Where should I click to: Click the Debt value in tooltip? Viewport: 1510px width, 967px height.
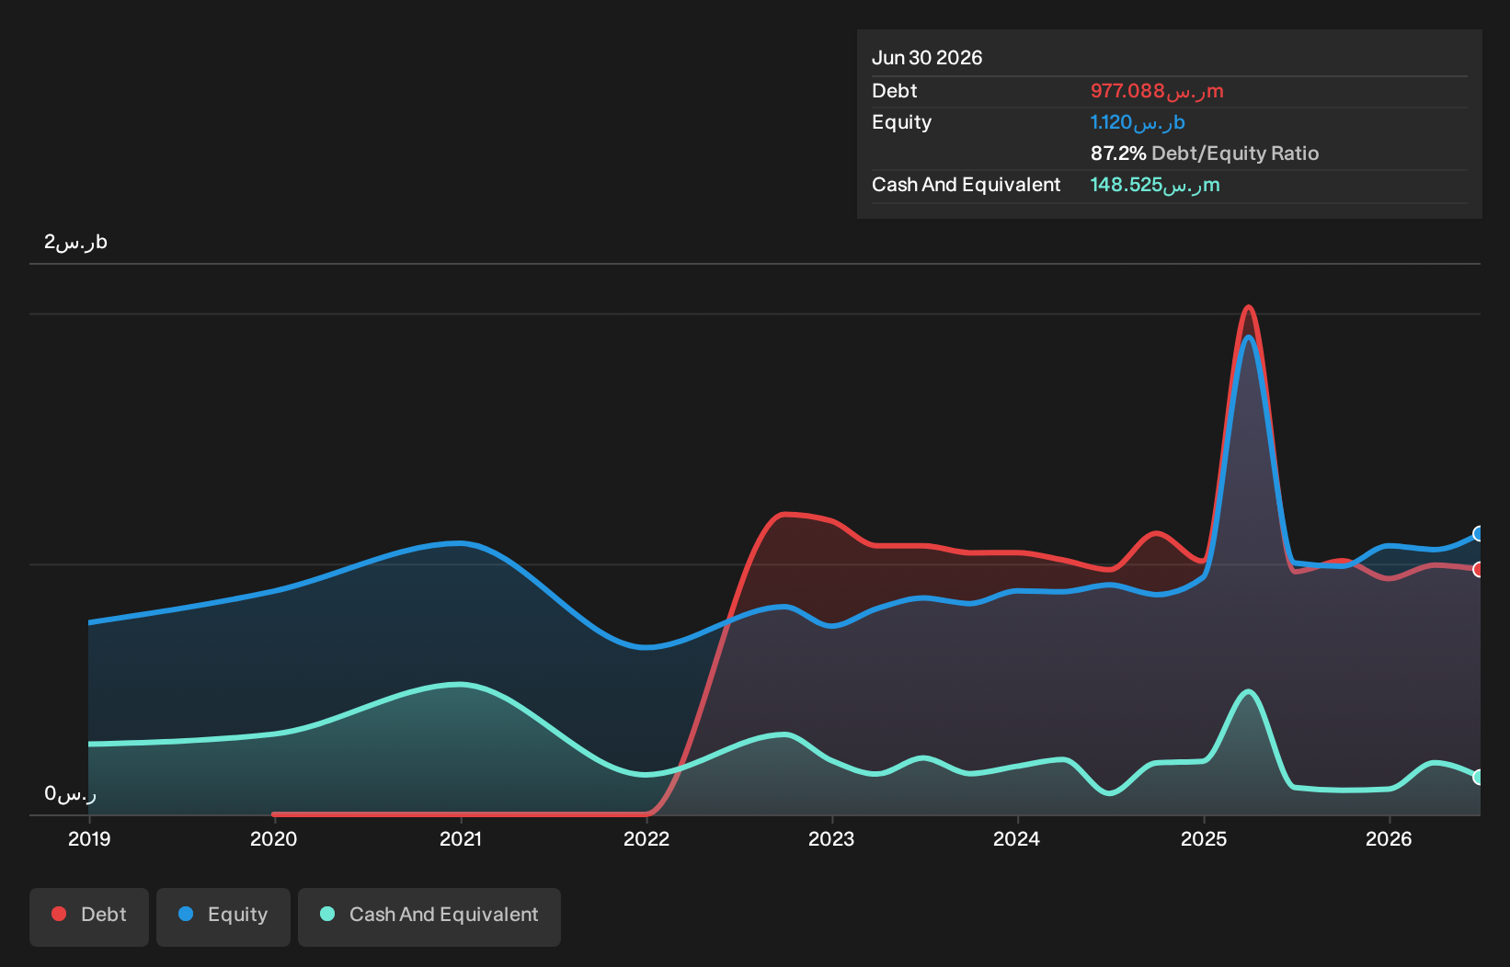(1157, 91)
